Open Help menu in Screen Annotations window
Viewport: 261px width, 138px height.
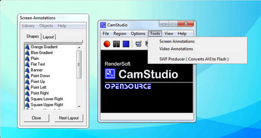62,26
